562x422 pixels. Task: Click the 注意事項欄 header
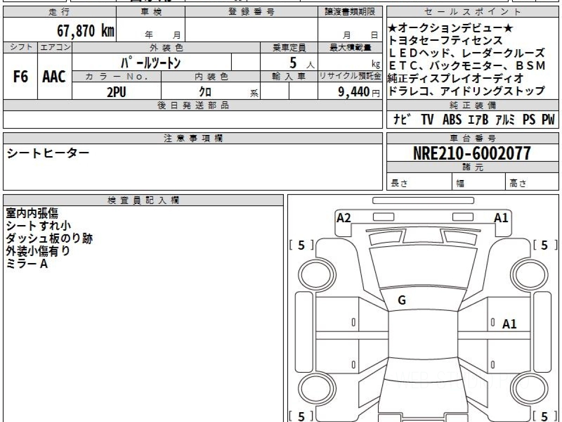tap(193, 138)
